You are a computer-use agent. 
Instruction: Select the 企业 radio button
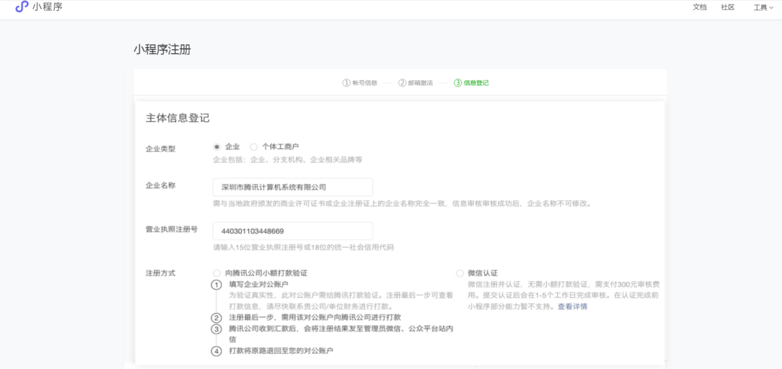point(217,147)
